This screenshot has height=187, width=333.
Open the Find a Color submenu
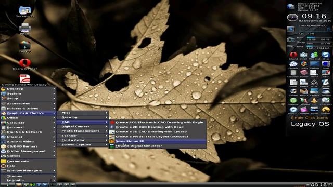83,140
